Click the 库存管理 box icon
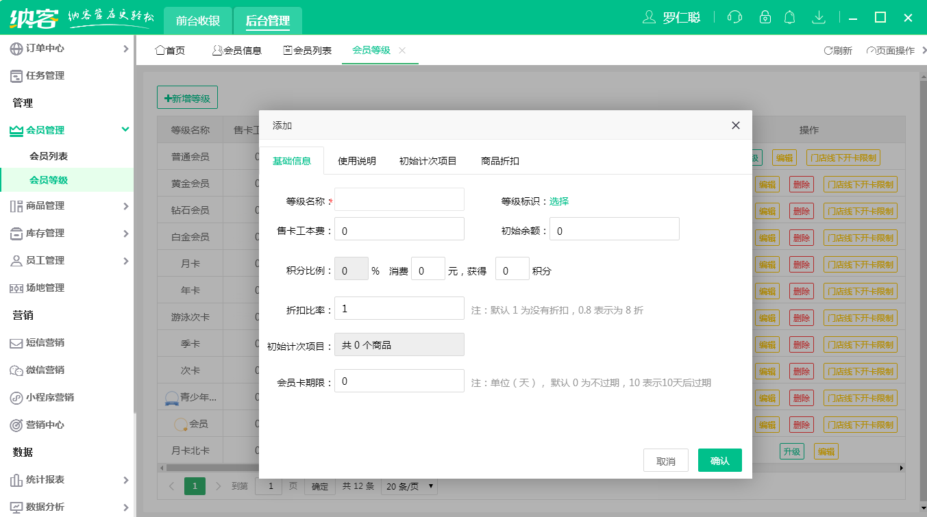The height and width of the screenshot is (517, 927). [x=16, y=234]
